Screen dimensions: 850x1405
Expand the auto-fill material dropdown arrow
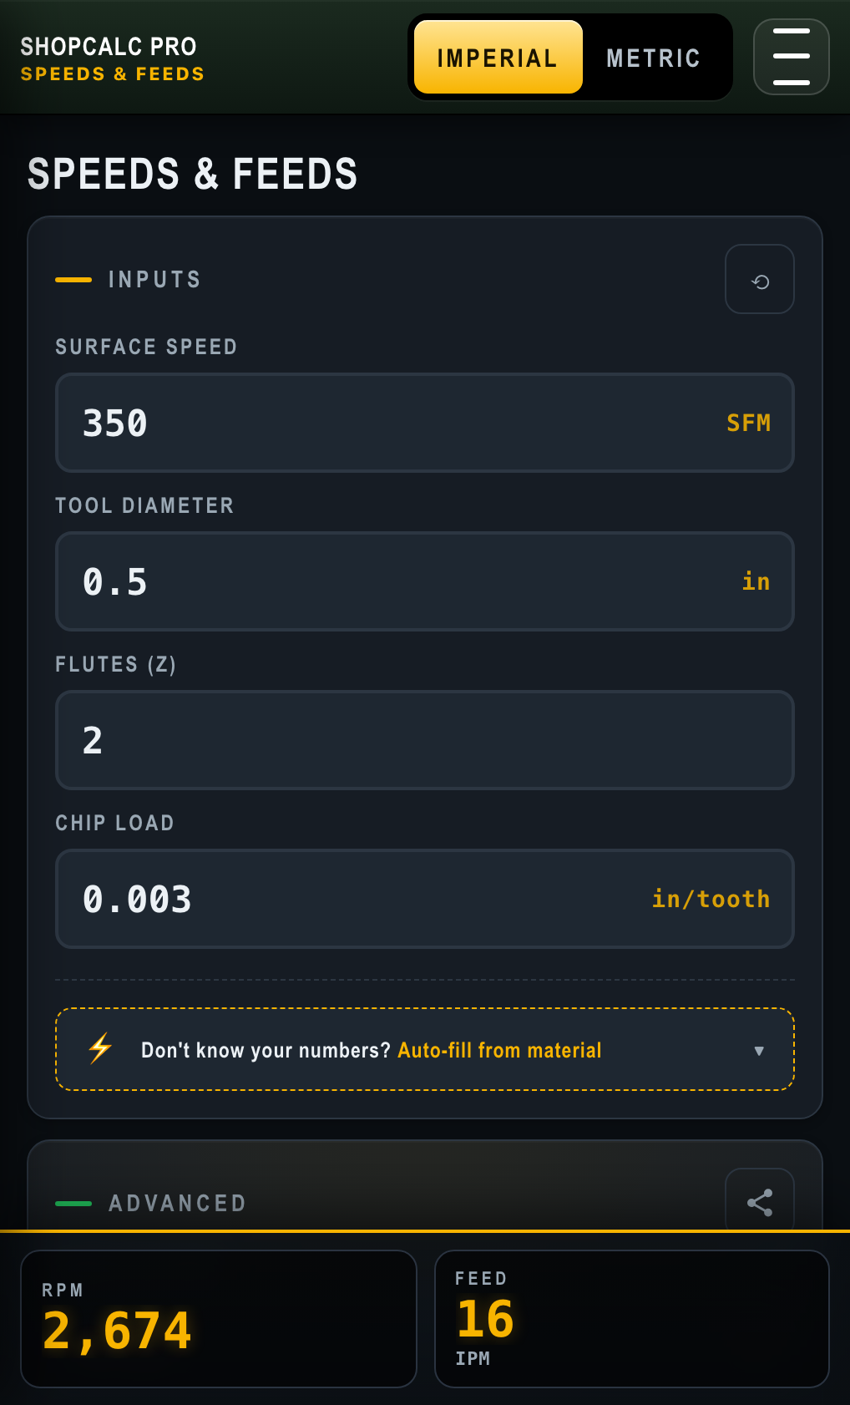pos(759,1050)
